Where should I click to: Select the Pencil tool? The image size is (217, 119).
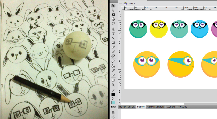coord(113,47)
